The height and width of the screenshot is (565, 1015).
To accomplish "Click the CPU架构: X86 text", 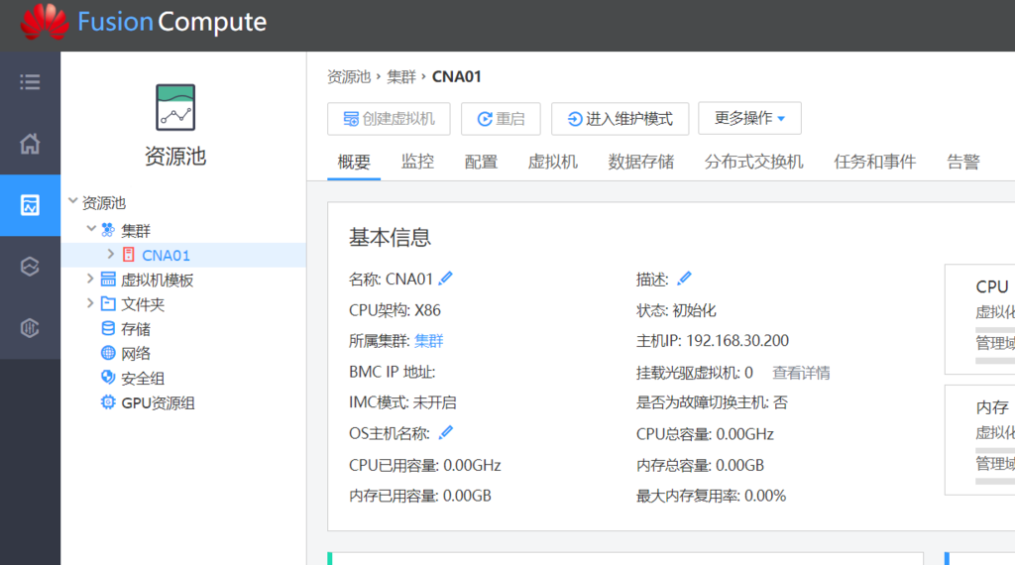I will [395, 310].
